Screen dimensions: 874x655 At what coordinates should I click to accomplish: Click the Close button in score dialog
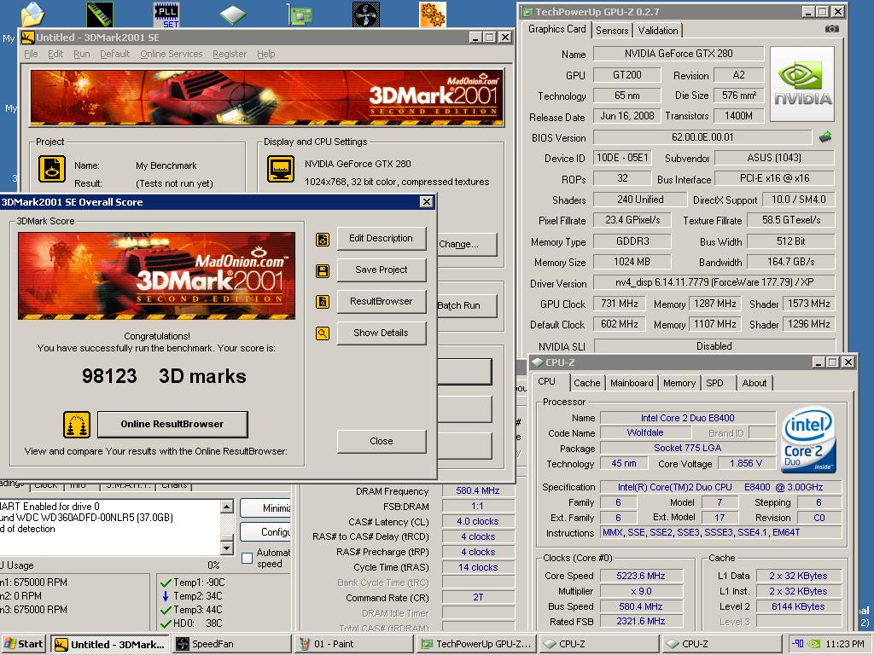[382, 441]
